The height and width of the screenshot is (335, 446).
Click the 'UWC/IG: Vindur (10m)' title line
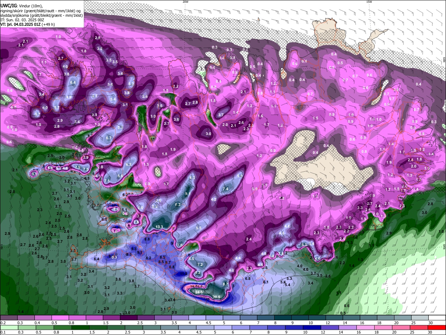(x=22, y=6)
